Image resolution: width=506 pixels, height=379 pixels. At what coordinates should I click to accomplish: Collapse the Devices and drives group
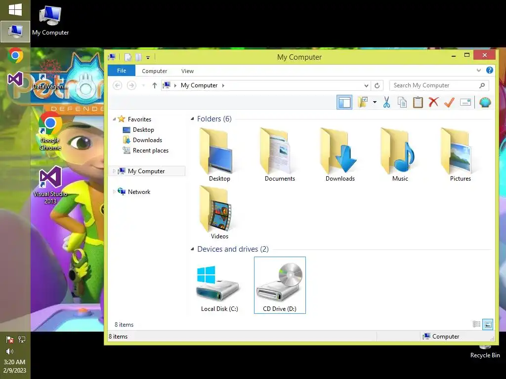tap(192, 249)
